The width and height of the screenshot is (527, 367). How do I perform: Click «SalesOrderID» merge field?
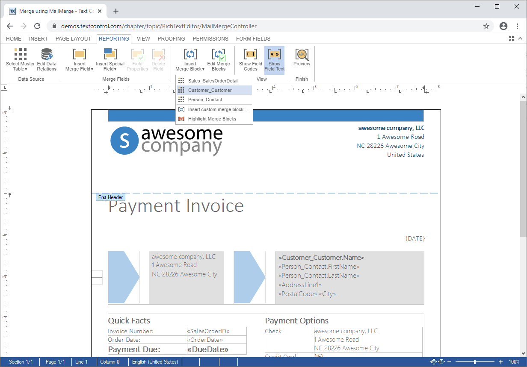click(208, 331)
